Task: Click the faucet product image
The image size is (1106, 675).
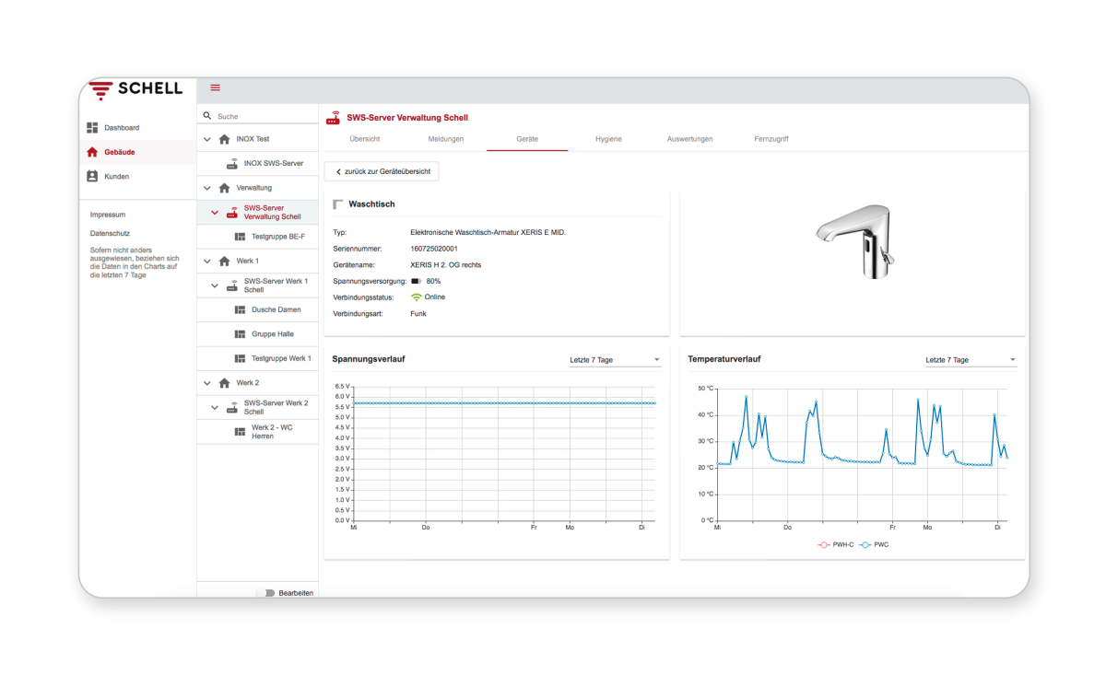Action: click(853, 241)
